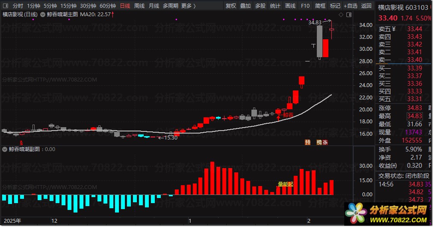The height and width of the screenshot is (227, 434).
Task: Expand the 更多 periods menu
Action: tap(189, 6)
